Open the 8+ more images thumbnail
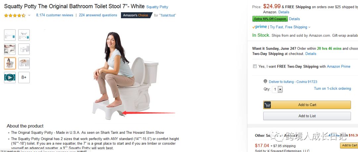 tap(24, 77)
